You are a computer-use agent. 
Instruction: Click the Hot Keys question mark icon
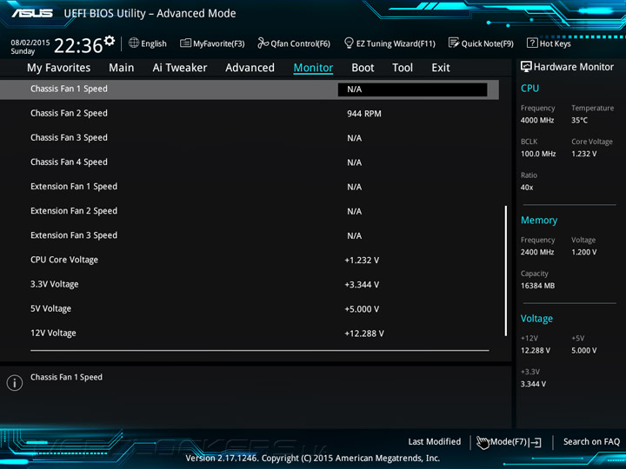pyautogui.click(x=532, y=43)
